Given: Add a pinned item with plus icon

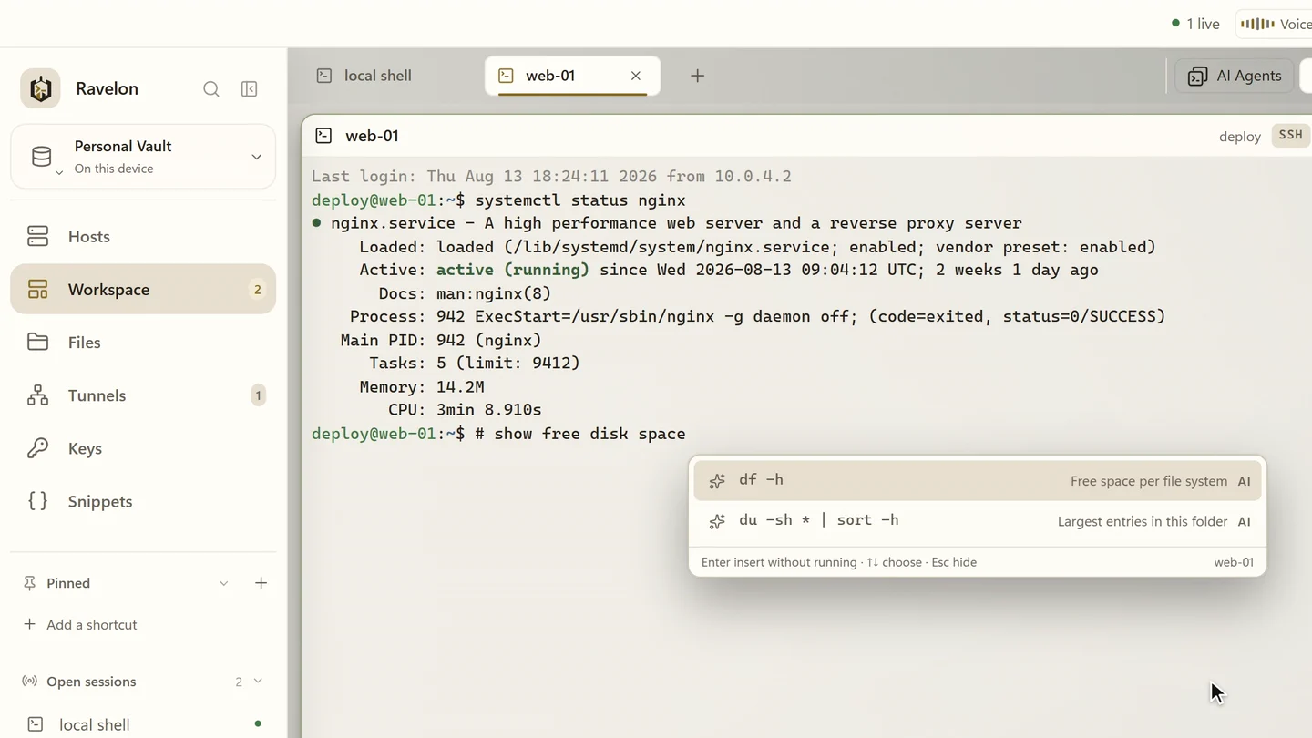Looking at the screenshot, I should pyautogui.click(x=261, y=583).
